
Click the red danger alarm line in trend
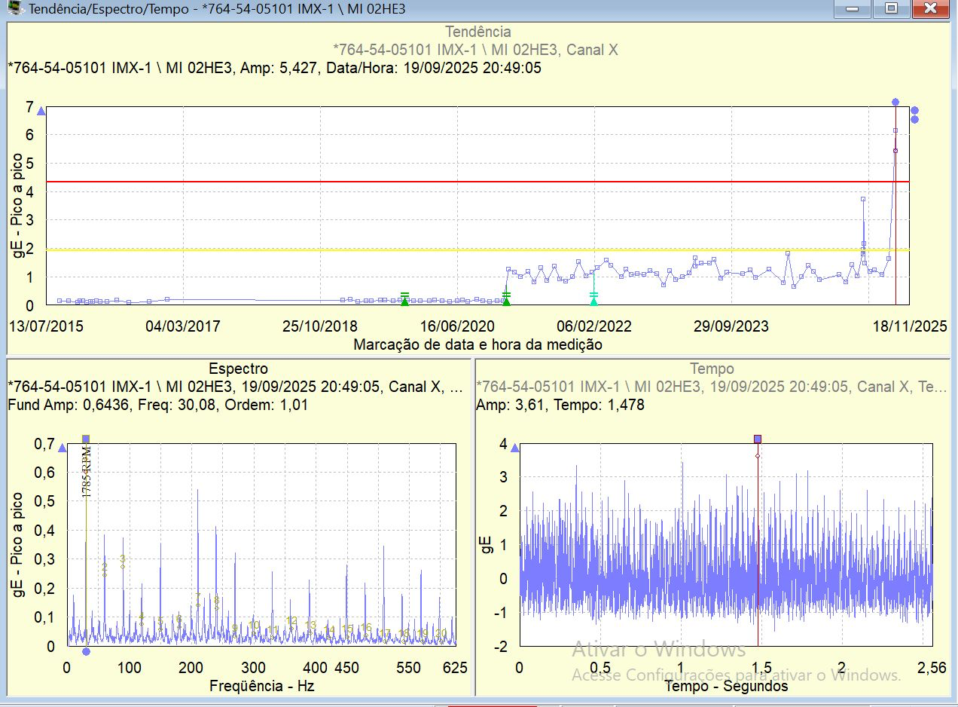[x=477, y=182]
